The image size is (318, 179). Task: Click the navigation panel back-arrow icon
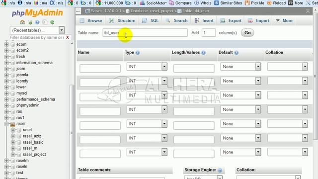[x=79, y=11]
